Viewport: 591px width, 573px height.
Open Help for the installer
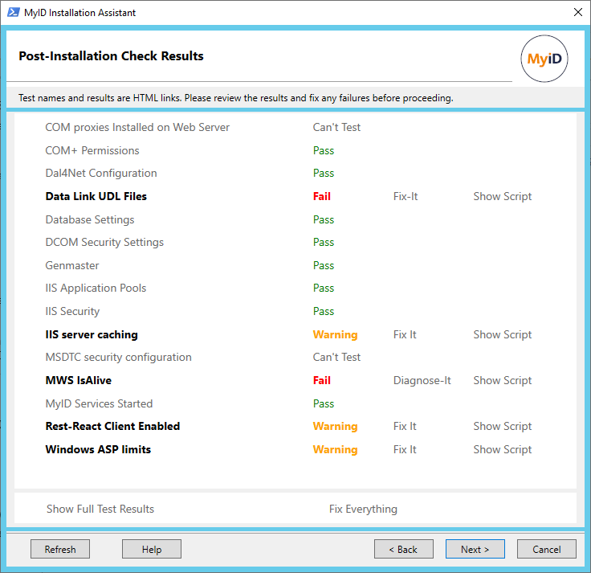point(152,550)
